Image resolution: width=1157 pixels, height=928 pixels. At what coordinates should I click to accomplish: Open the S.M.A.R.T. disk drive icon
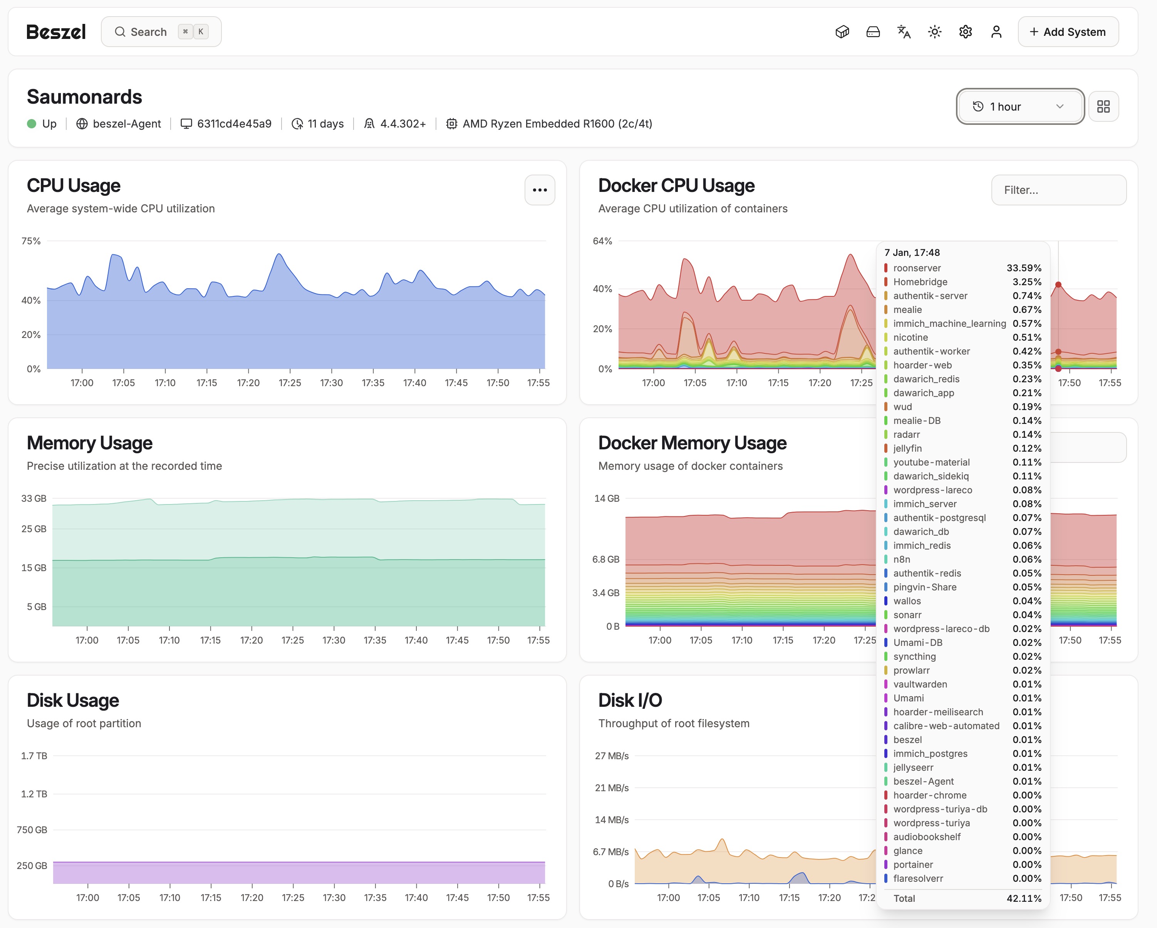tap(873, 32)
